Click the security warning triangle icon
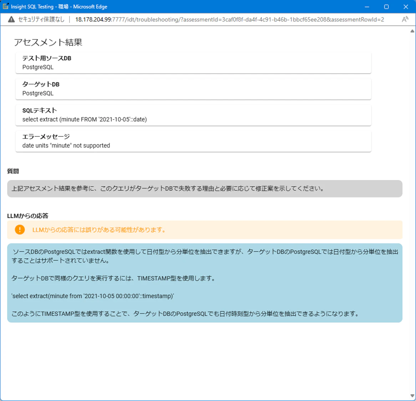The height and width of the screenshot is (401, 416). 11,19
